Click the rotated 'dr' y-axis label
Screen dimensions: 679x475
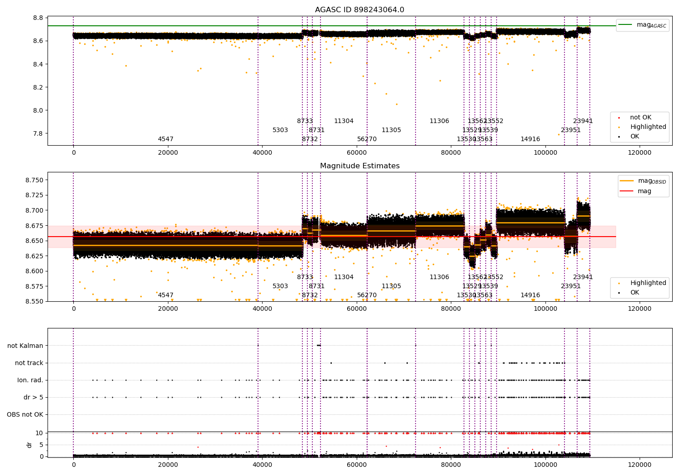[29, 445]
